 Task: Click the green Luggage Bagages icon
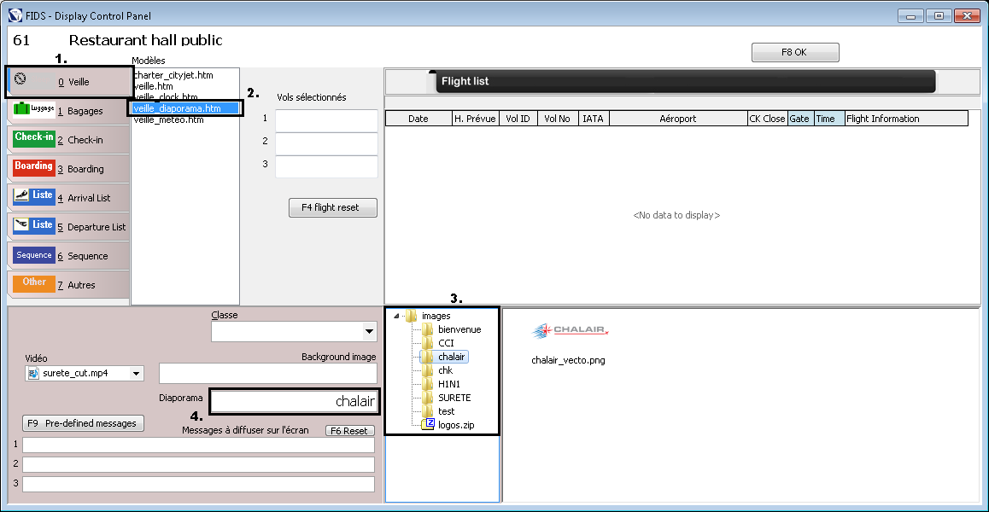click(x=33, y=109)
